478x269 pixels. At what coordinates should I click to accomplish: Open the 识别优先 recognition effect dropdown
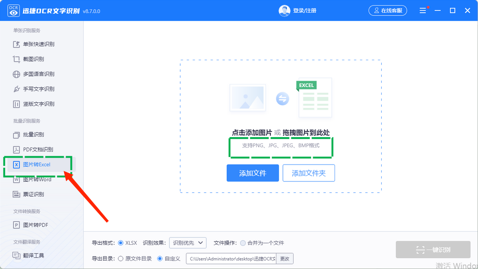tap(188, 243)
